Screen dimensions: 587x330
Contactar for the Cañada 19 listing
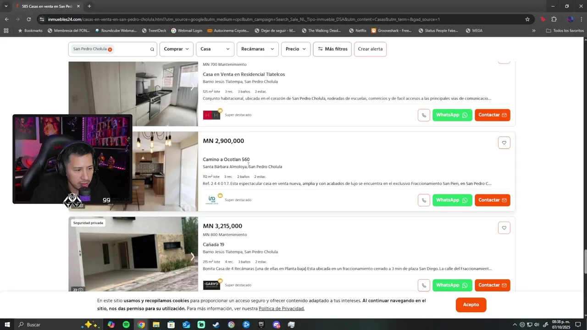point(493,285)
